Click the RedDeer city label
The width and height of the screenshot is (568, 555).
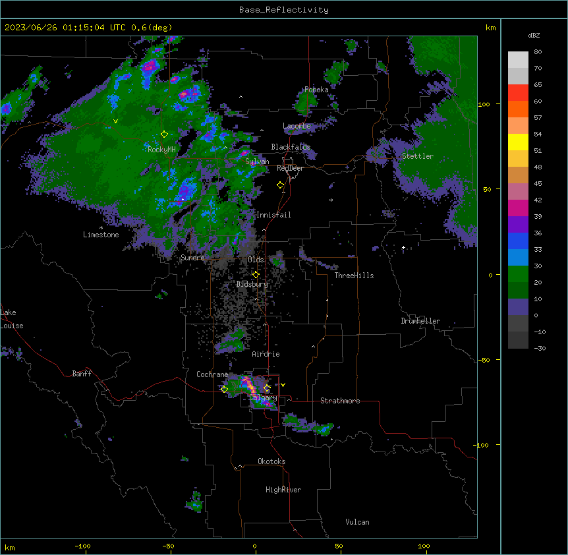(290, 168)
